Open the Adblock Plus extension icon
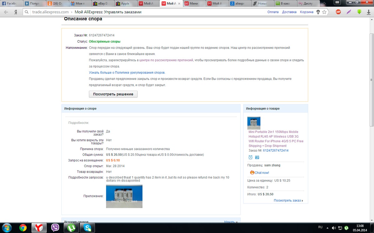Image resolution: width=374 pixels, height=233 pixels. pyautogui.click(x=338, y=12)
